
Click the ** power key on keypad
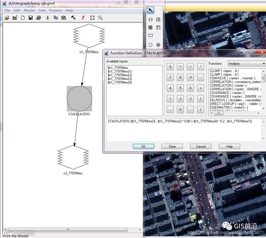[x=180, y=67]
